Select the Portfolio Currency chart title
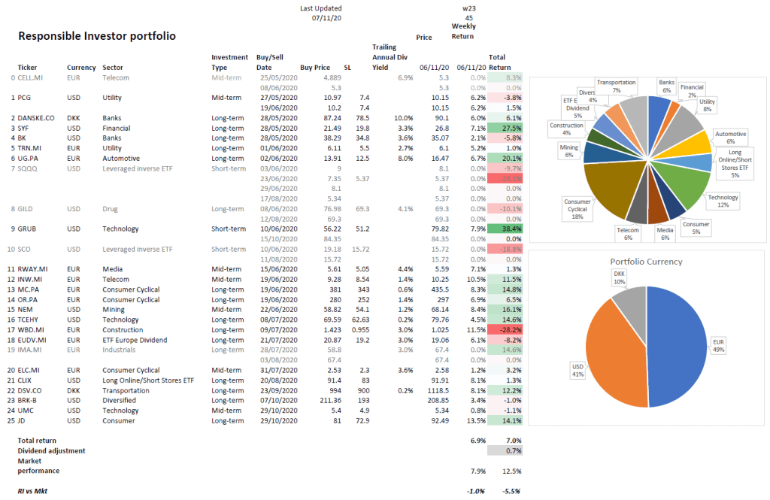This screenshot has height=500, width=770. click(x=647, y=262)
